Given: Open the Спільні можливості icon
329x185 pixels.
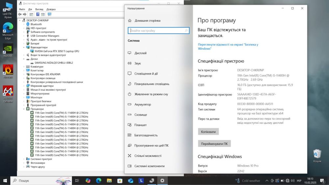Looking at the screenshot, I should (129, 156).
